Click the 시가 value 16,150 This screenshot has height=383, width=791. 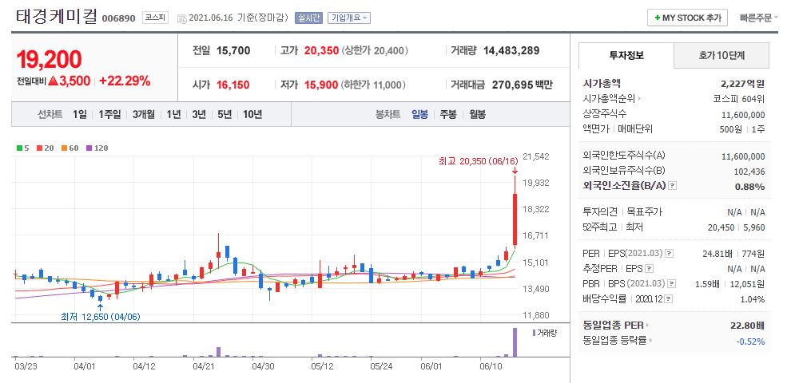[233, 85]
